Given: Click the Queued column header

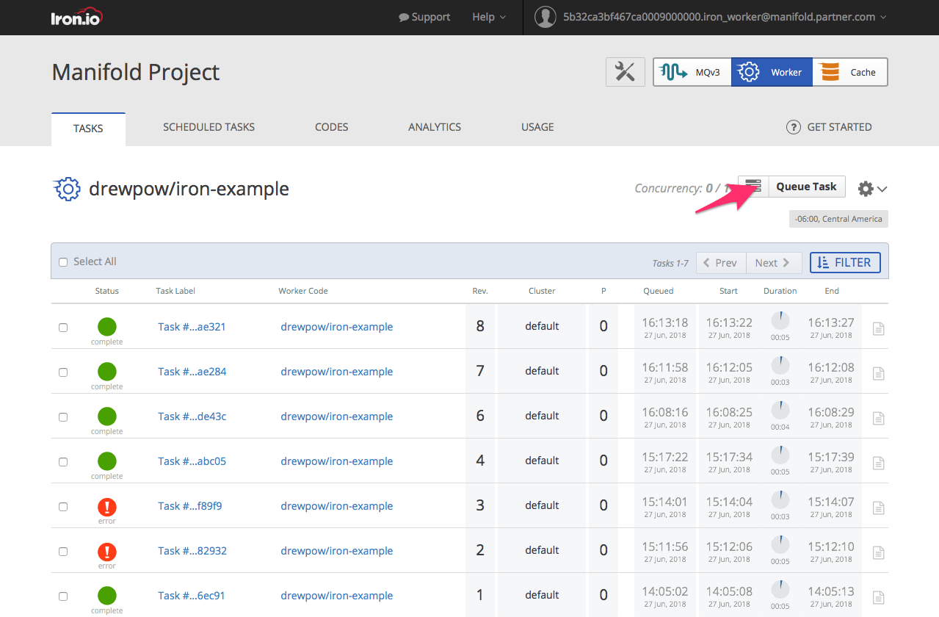Looking at the screenshot, I should point(658,291).
